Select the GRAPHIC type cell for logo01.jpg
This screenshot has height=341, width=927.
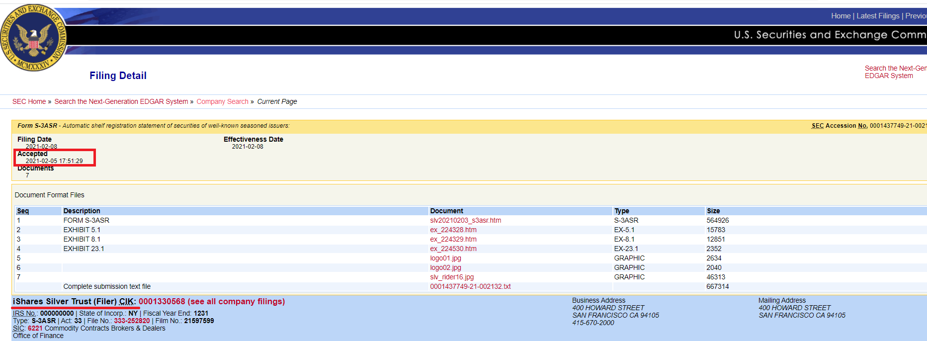tap(629, 258)
